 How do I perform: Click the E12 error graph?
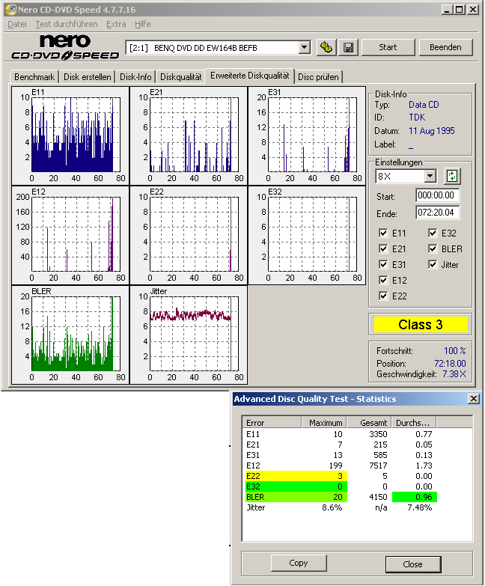point(70,236)
